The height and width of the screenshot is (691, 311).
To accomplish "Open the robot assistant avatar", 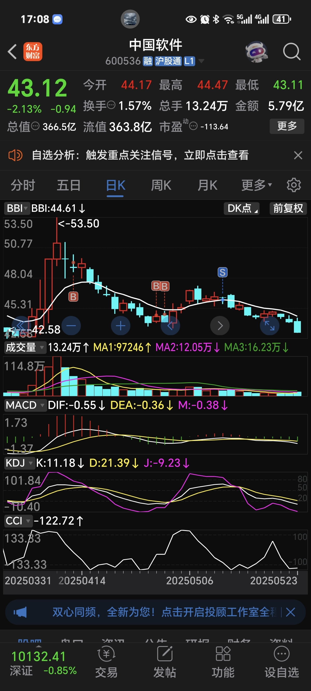I will point(257,52).
